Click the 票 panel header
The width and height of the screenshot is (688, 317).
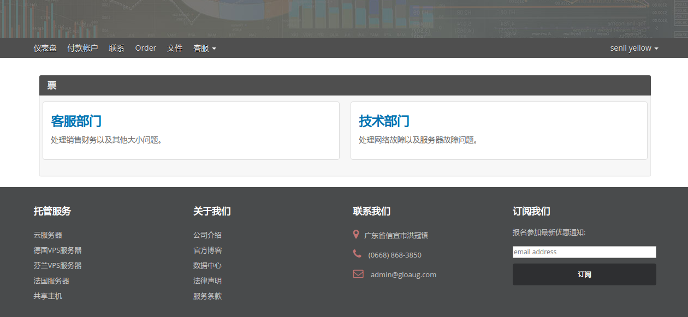pyautogui.click(x=345, y=85)
